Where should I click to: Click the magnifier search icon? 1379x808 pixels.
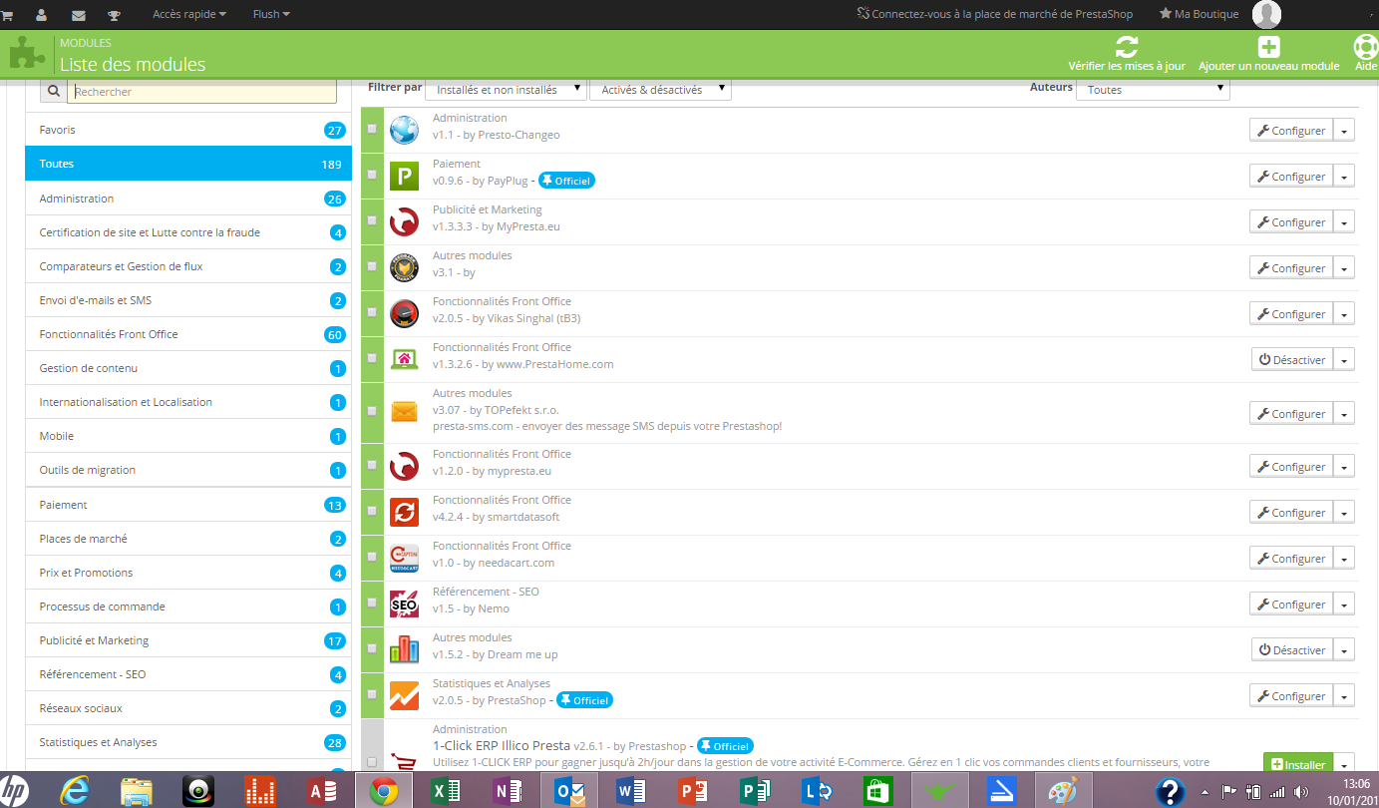(53, 91)
